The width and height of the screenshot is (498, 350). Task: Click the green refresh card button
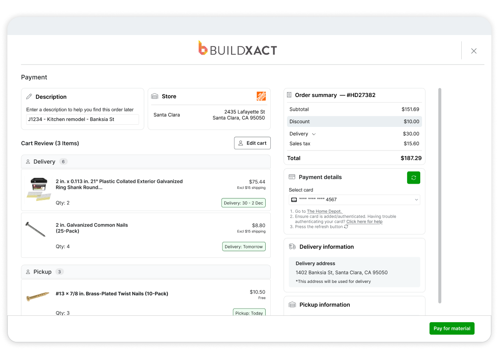(413, 177)
